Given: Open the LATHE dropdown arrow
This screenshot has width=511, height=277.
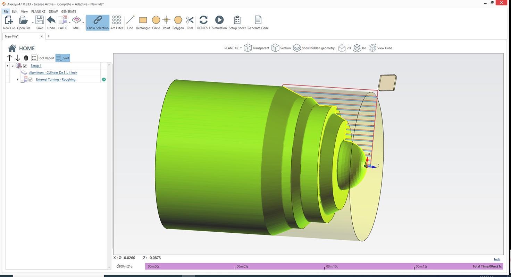Looking at the screenshot, I should tap(70, 23).
